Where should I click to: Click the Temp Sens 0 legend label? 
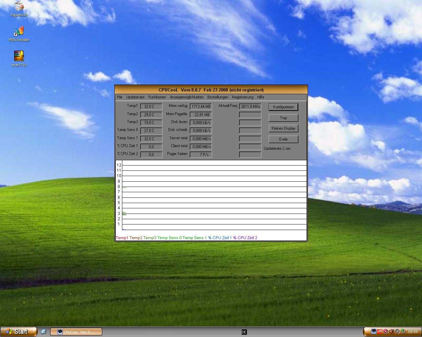[x=169, y=238]
